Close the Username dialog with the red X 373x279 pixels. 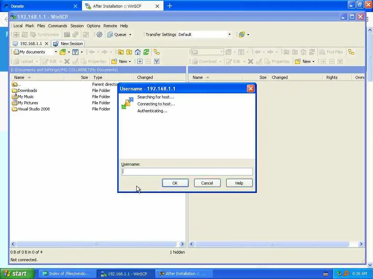click(x=251, y=89)
